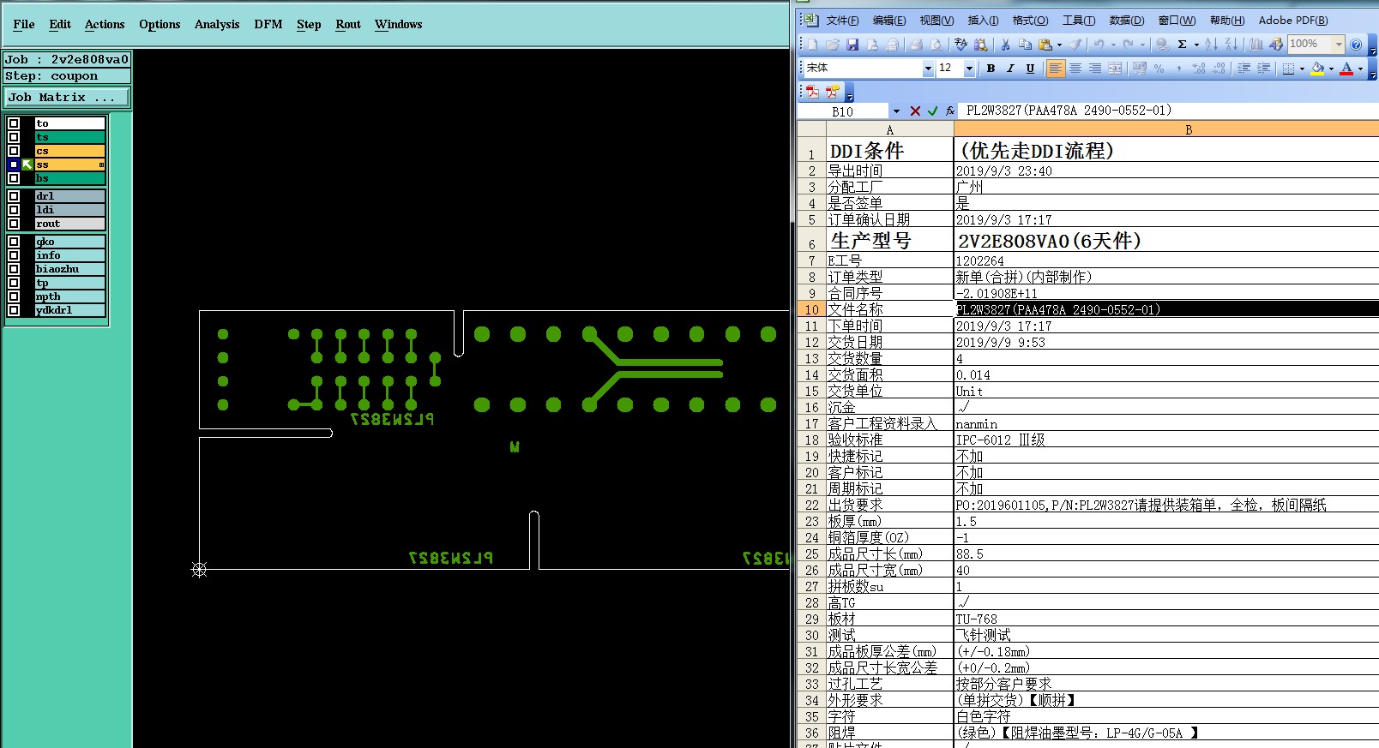Click the Open file icon in Excel
The image size is (1379, 748).
click(x=832, y=45)
